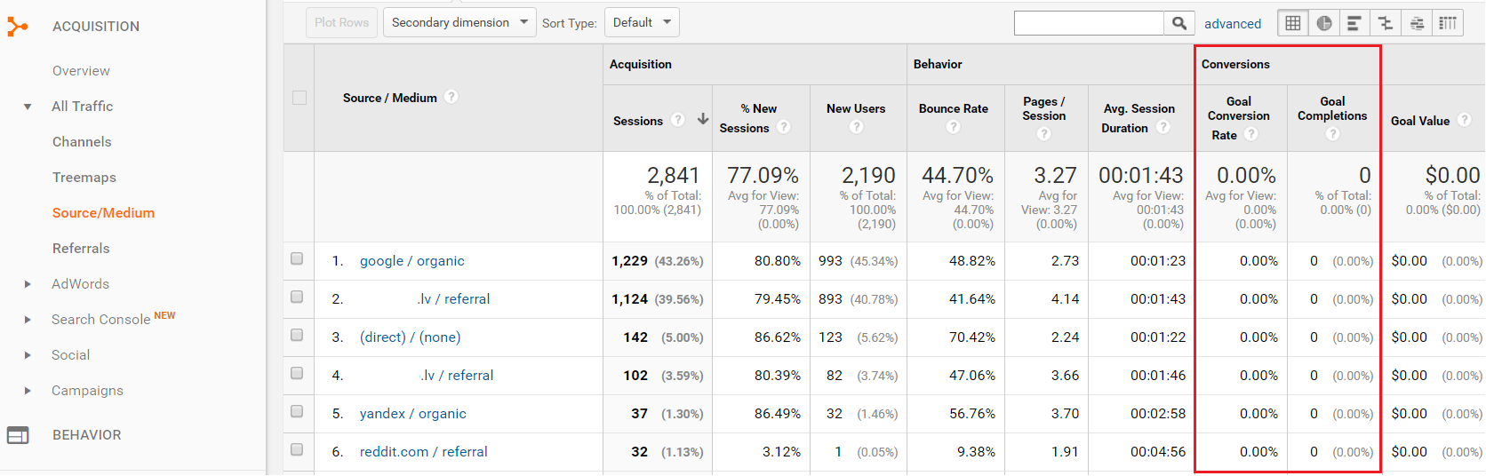Click the Plot Rows button
This screenshot has height=476, width=1486.
coord(341,22)
